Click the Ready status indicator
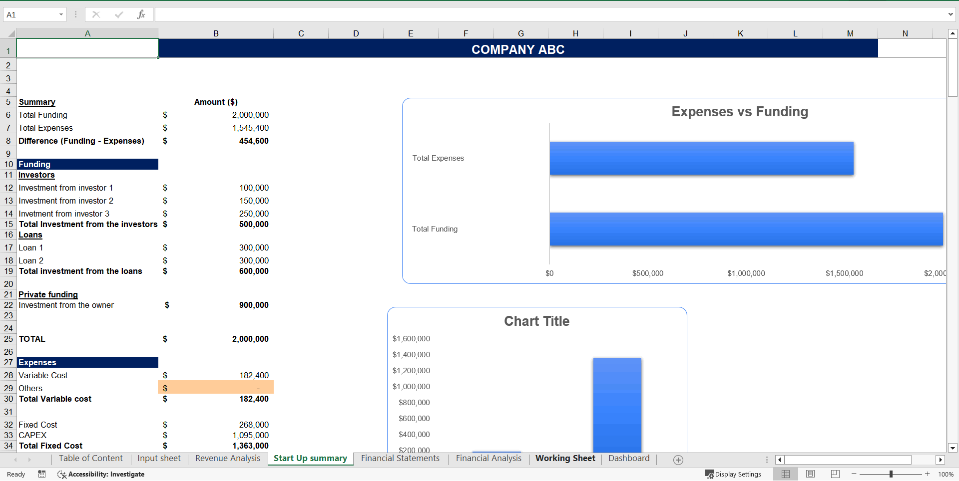 pyautogui.click(x=16, y=474)
